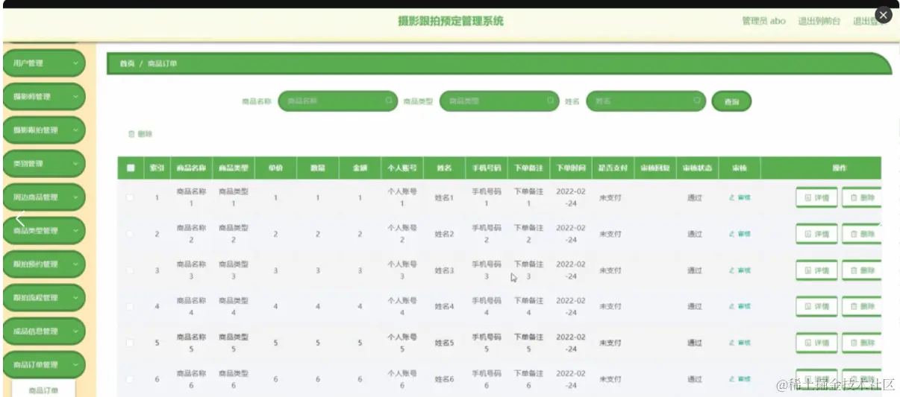Click the 下单时间 column header
Image resolution: width=900 pixels, height=397 pixels.
[x=571, y=168]
